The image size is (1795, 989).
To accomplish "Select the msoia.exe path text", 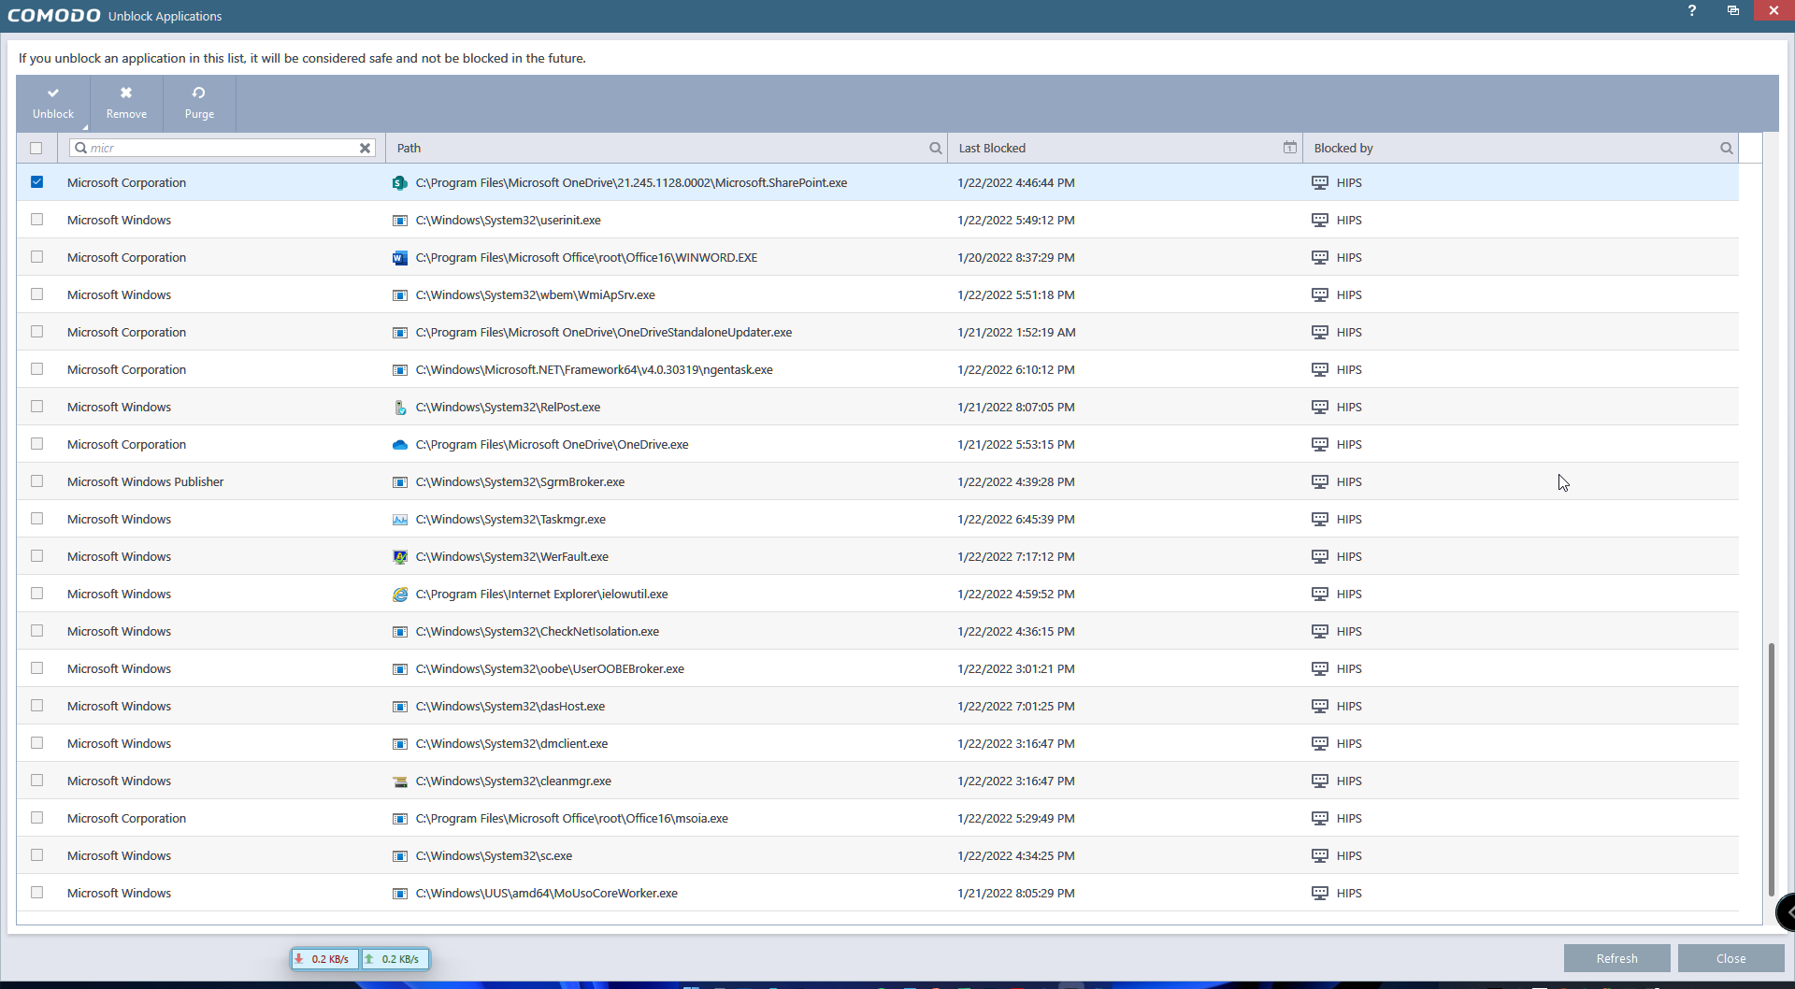I will pos(572,819).
